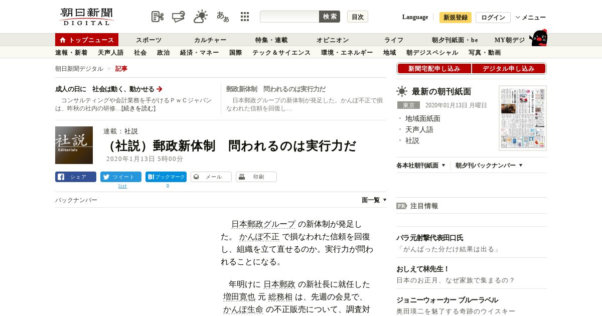Open the 続きを読む link
Image resolution: width=602 pixels, height=316 pixels.
138,108
